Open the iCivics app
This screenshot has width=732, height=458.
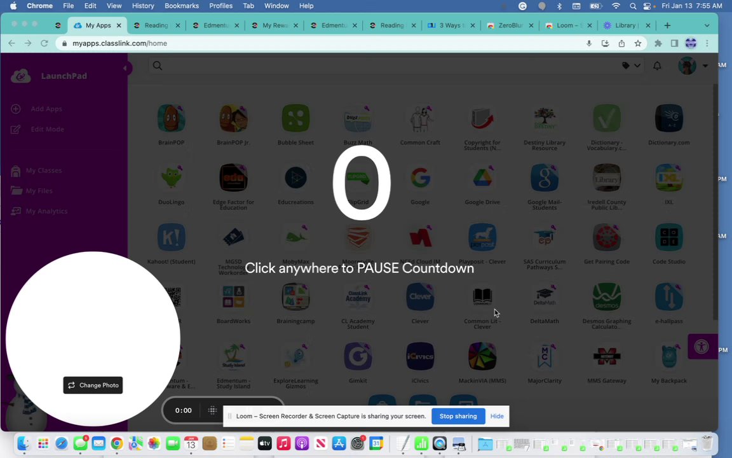[420, 356]
